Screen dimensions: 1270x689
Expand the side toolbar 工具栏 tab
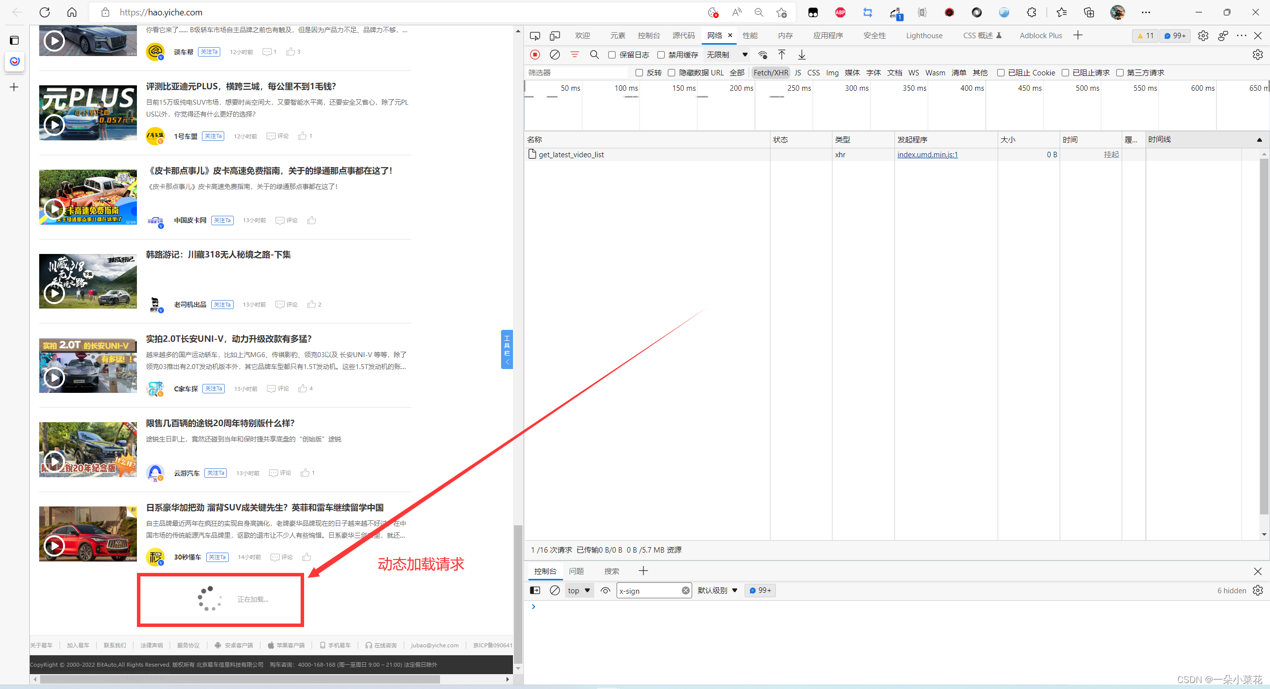[x=507, y=349]
